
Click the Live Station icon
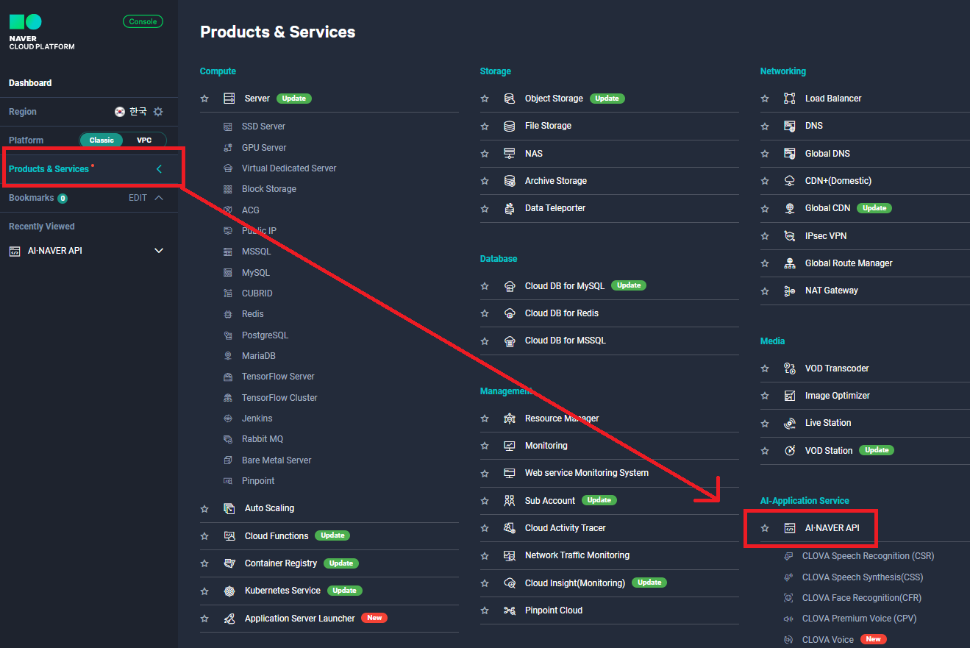(789, 423)
